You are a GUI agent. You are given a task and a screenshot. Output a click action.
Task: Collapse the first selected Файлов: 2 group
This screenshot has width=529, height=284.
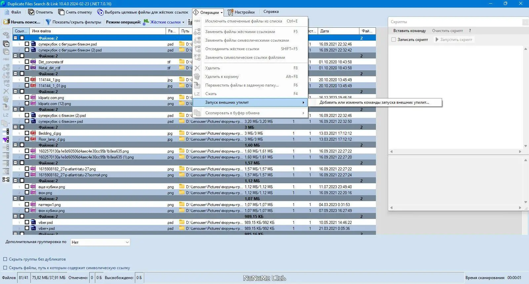[x=15, y=38]
